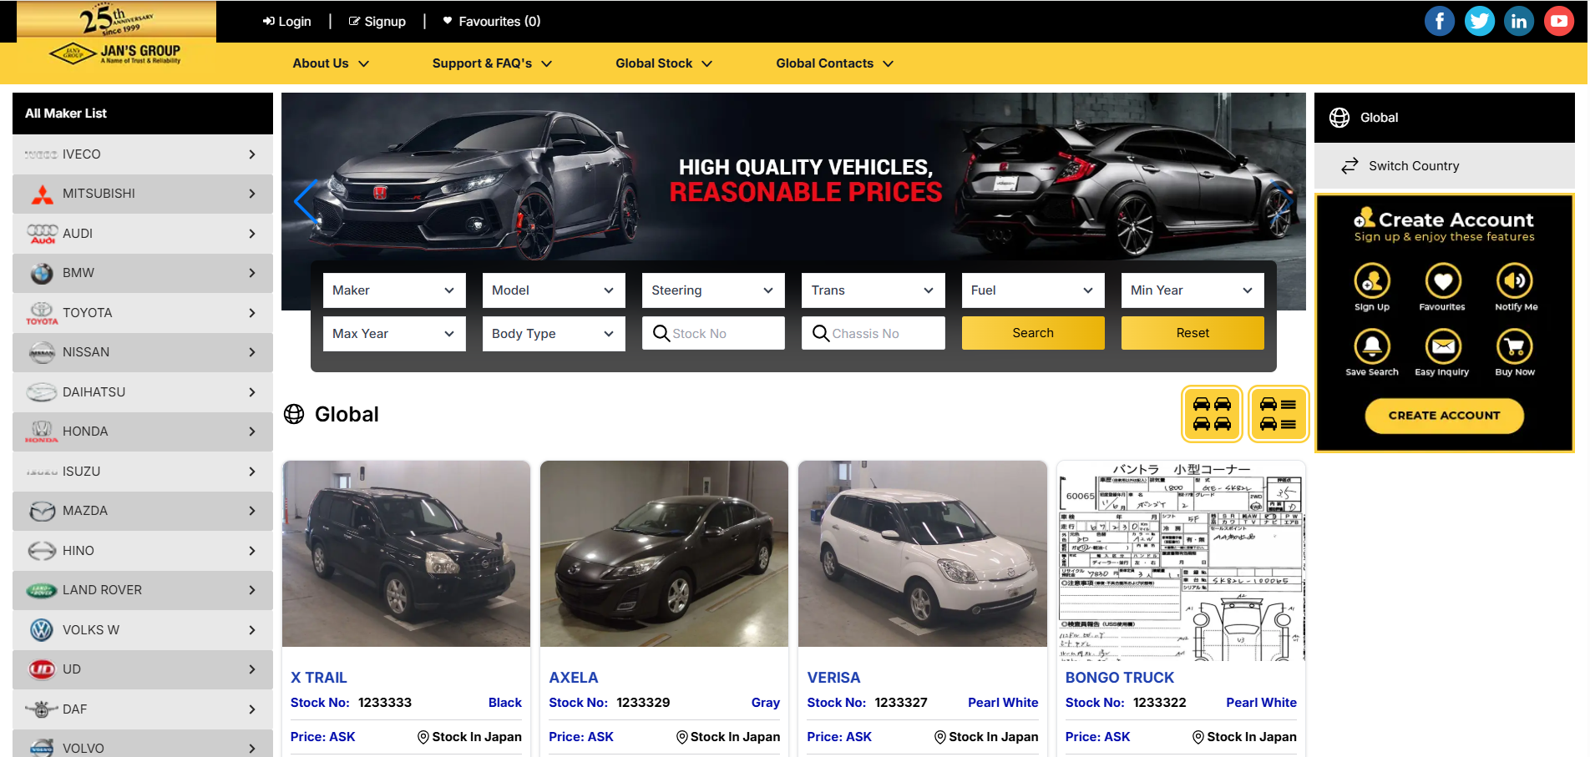Expand the IVECO maker row
This screenshot has width=1590, height=757.
click(143, 154)
